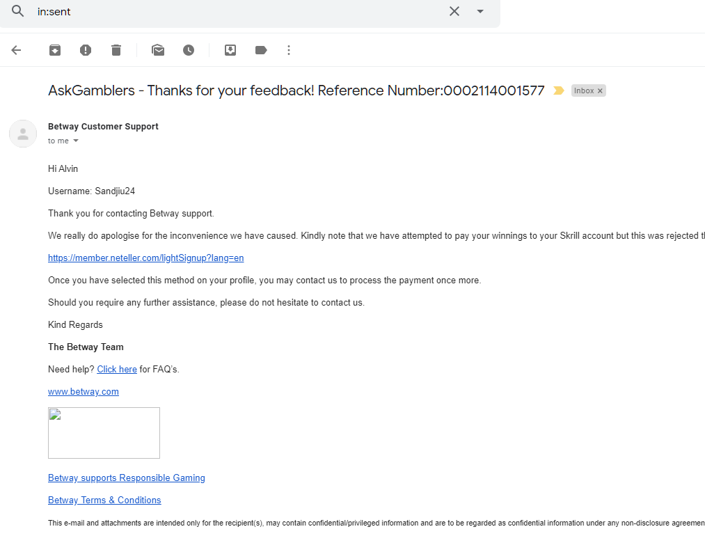Mark this email as unread
Screen dimensions: 705x552
coord(158,50)
